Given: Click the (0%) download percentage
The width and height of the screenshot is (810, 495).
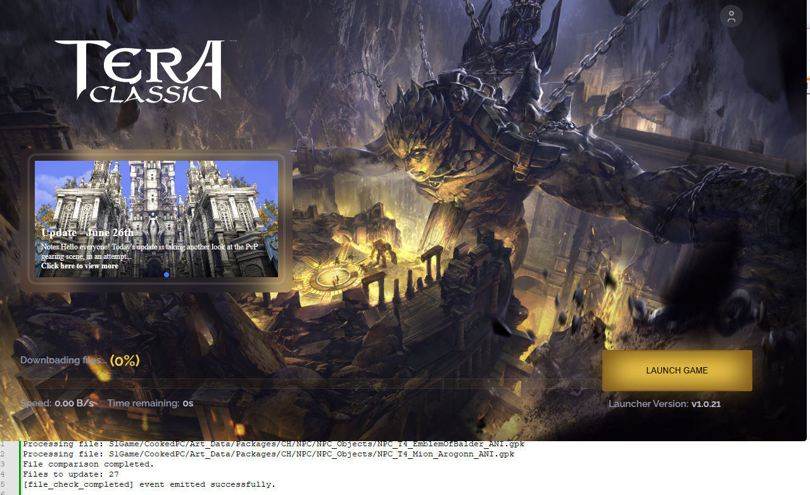Looking at the screenshot, I should point(125,360).
